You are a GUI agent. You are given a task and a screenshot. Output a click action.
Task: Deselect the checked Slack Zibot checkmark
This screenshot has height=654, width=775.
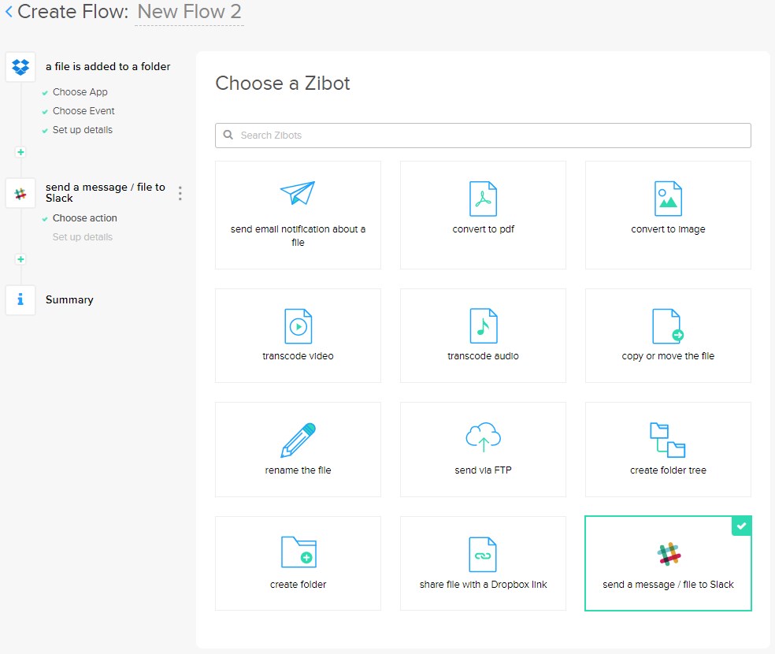point(741,526)
